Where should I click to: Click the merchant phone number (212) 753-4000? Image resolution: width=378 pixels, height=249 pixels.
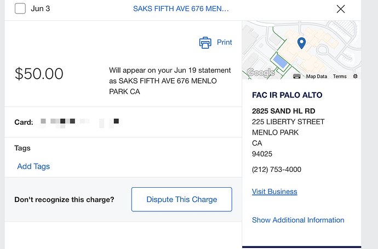(277, 170)
